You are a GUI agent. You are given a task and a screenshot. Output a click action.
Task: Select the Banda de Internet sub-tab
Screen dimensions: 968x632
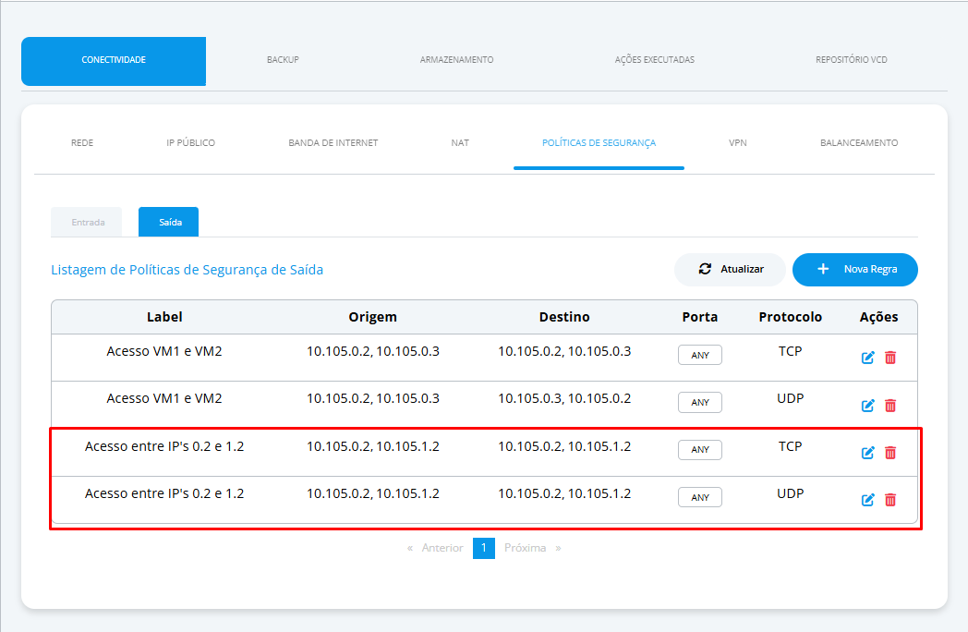[333, 142]
